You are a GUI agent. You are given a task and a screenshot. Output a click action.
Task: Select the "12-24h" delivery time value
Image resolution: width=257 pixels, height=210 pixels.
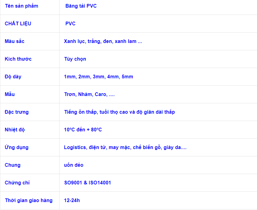coord(72,201)
